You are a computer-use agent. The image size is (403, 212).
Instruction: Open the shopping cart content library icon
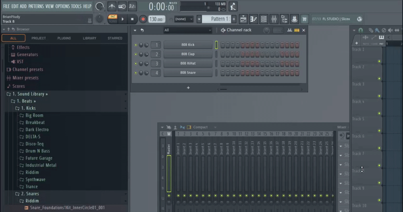[305, 19]
